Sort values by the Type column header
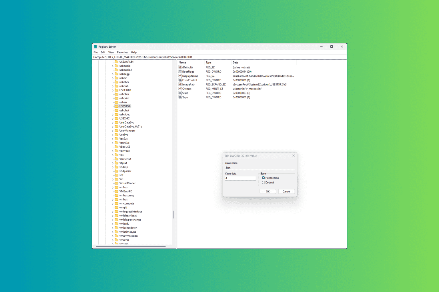 tap(218, 62)
